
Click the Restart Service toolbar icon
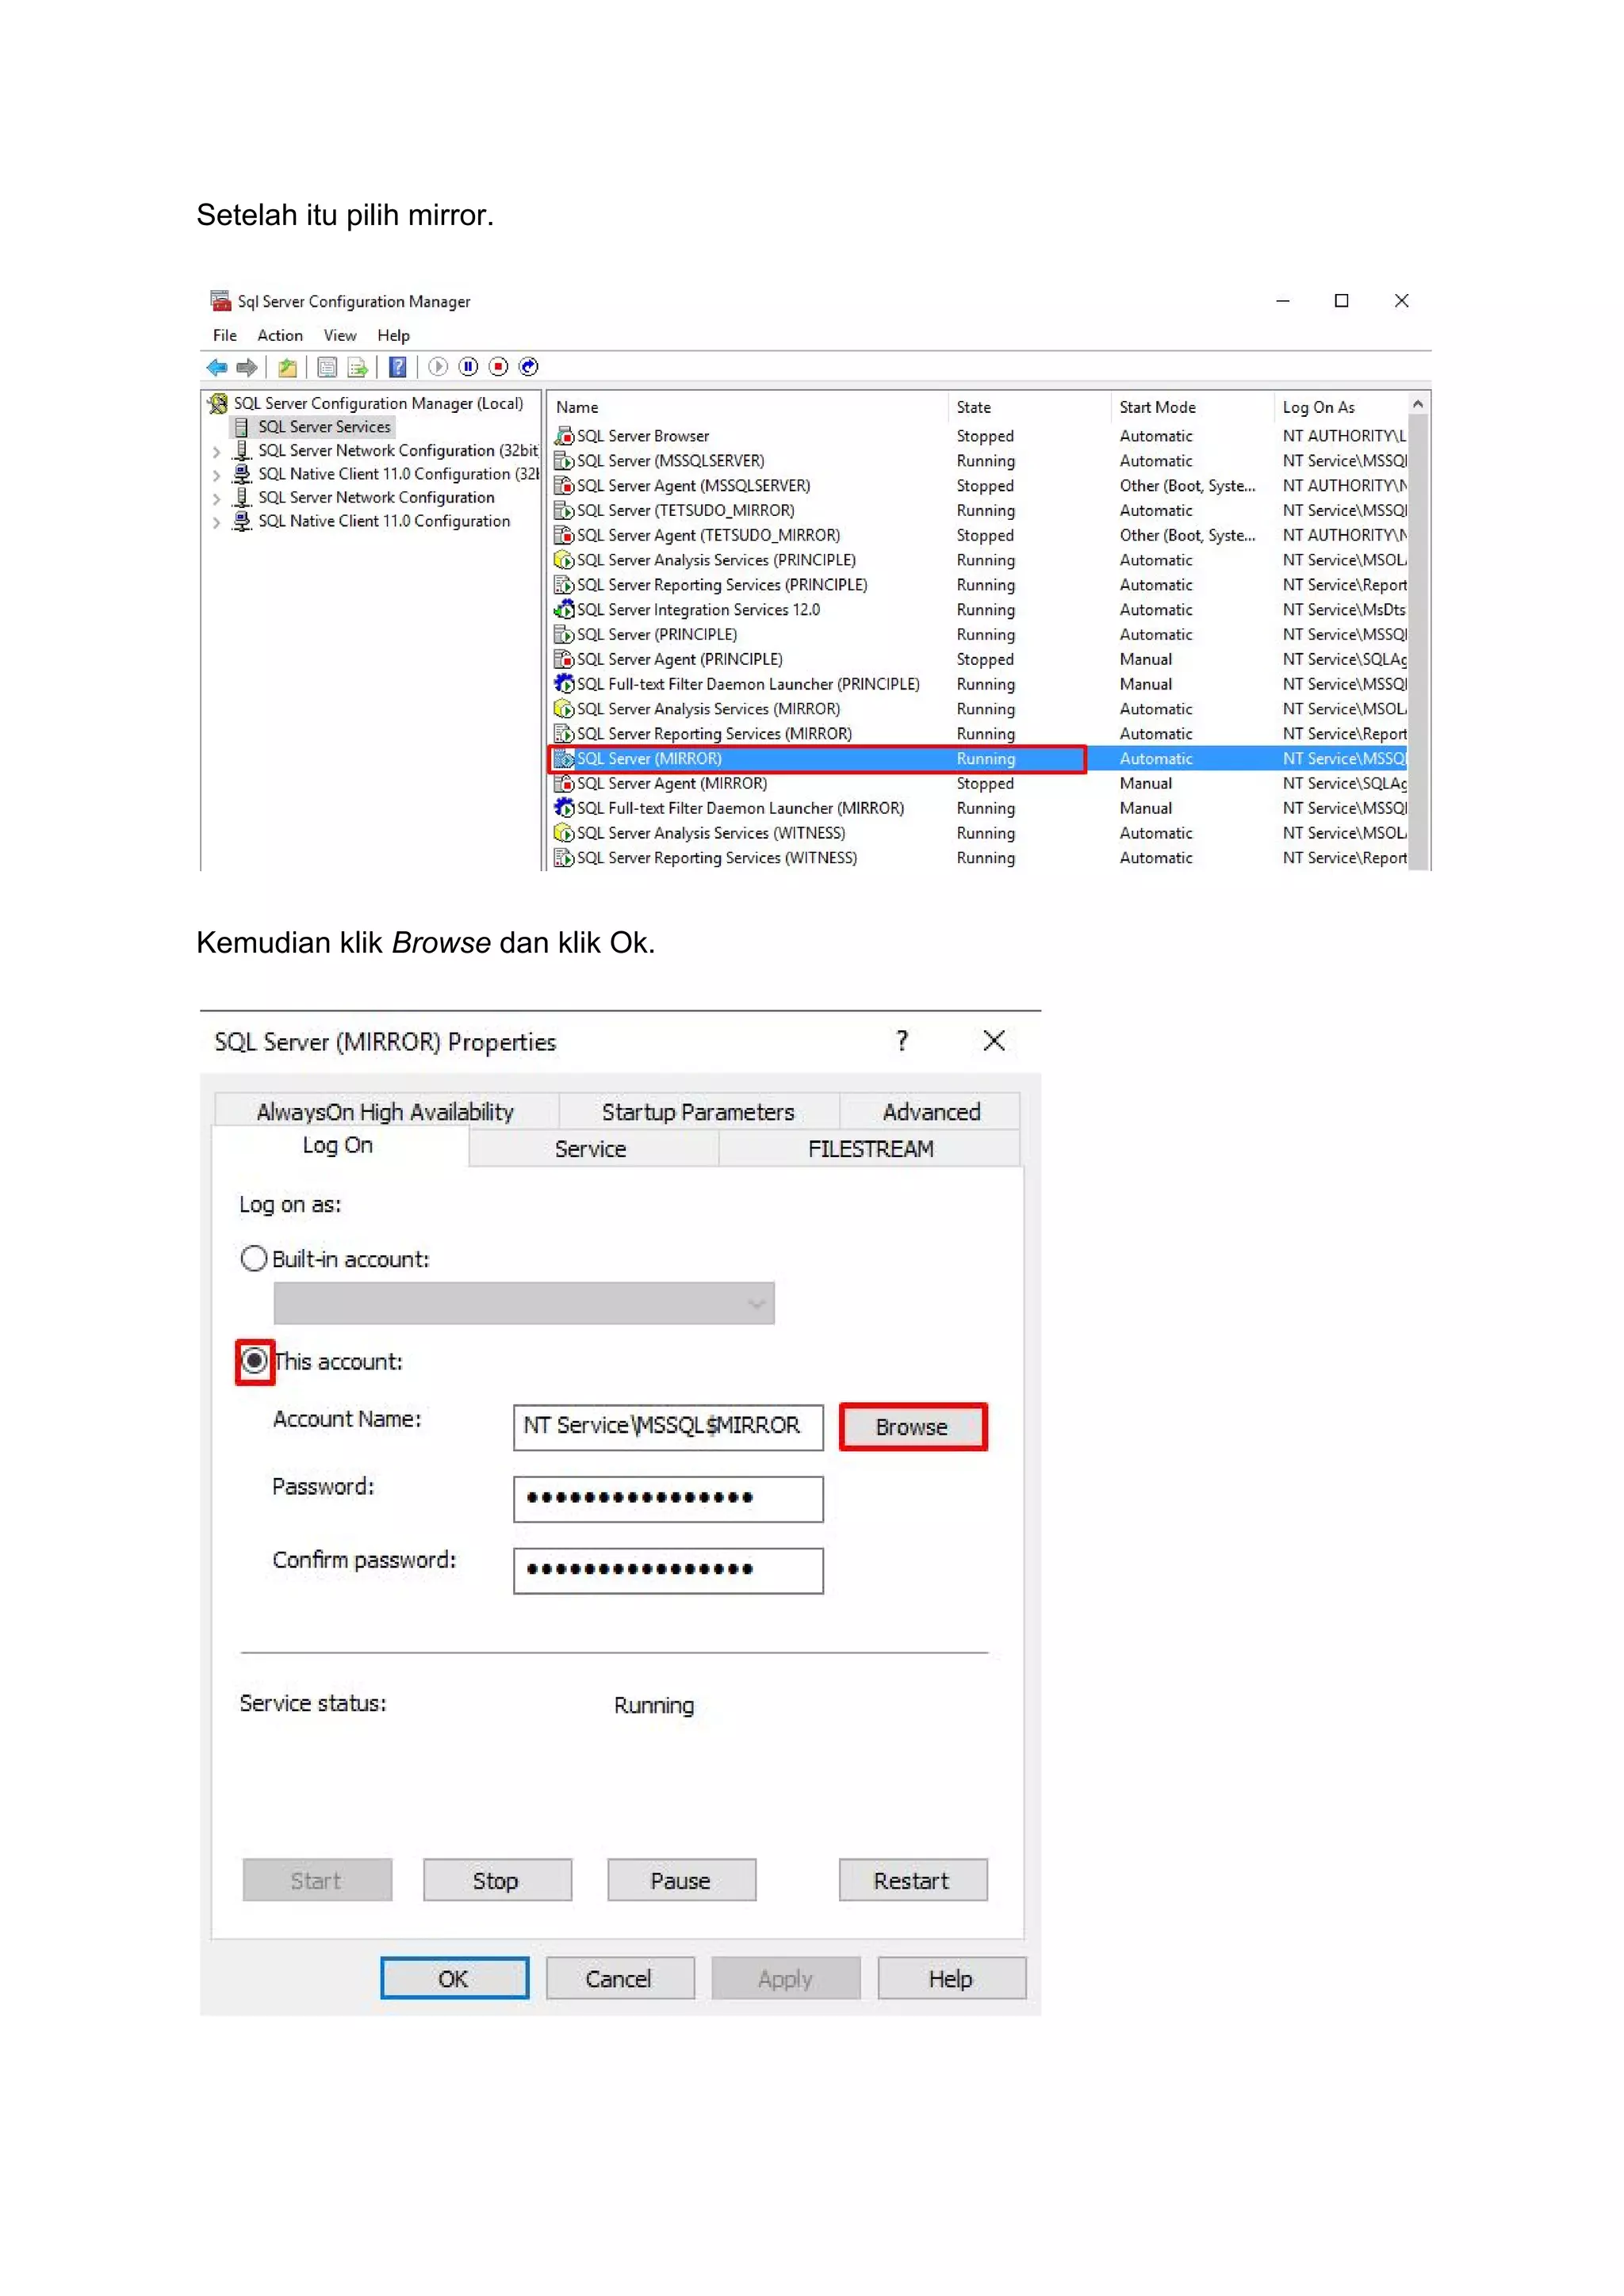(530, 367)
